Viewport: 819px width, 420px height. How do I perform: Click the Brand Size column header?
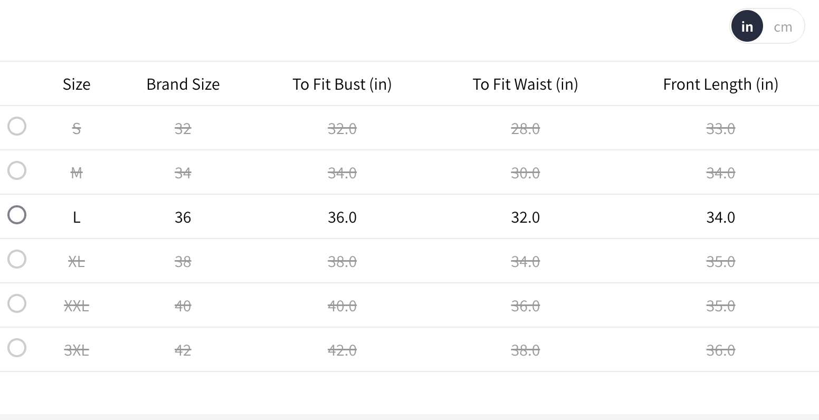pos(183,84)
